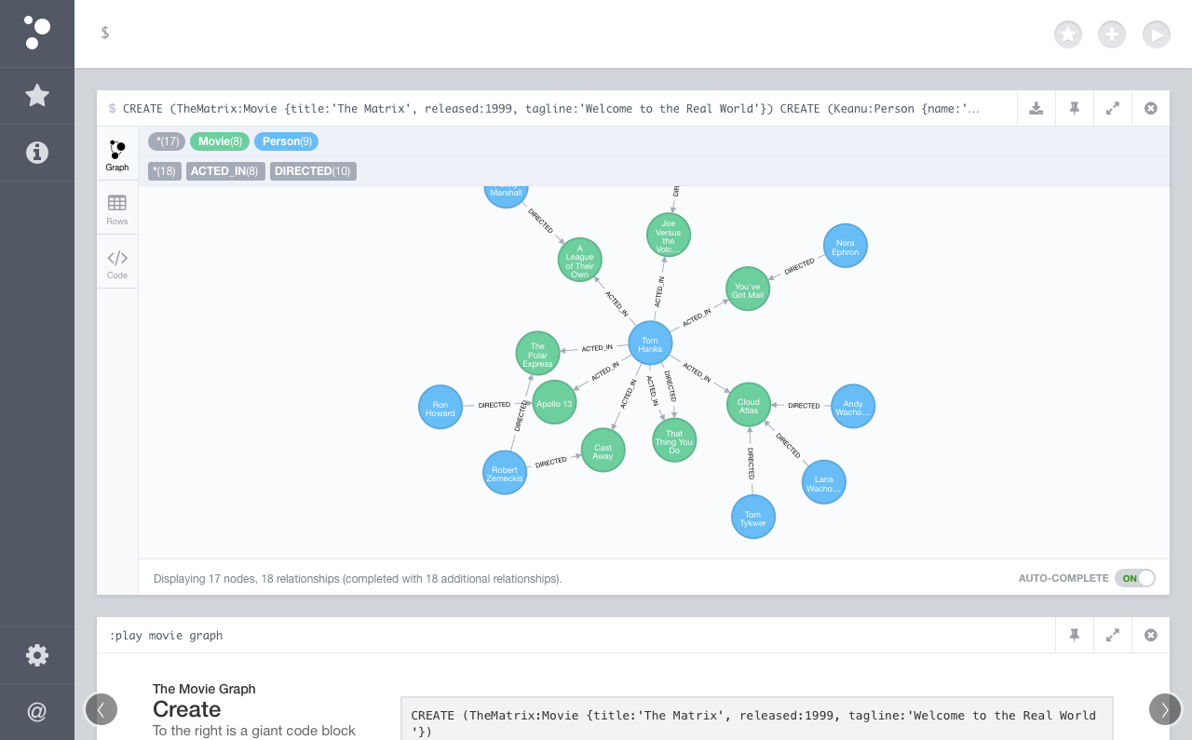
Task: Download the graph result with export icon
Action: tap(1036, 108)
